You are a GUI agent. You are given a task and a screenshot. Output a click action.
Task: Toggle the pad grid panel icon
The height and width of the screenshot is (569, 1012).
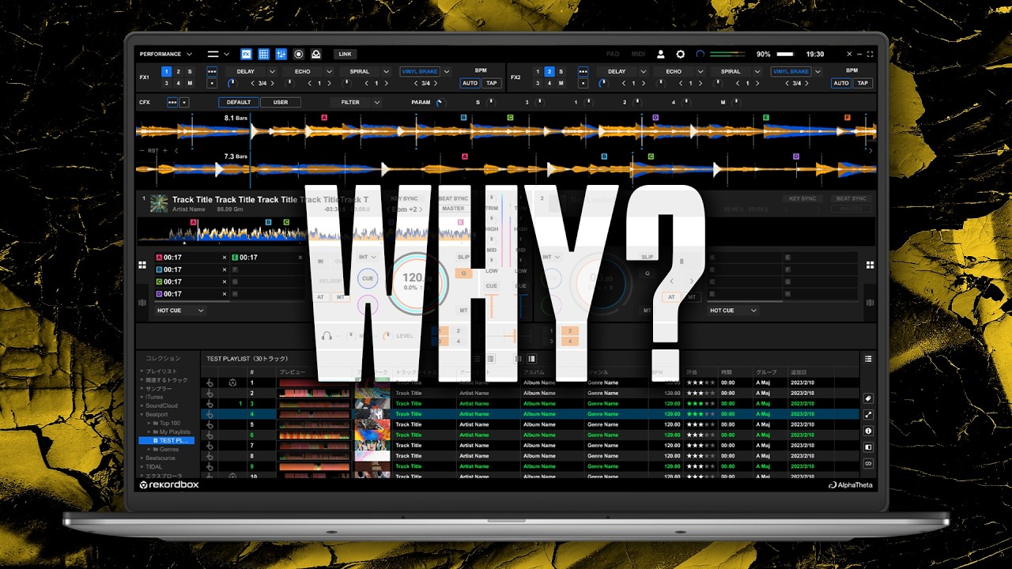[x=264, y=55]
